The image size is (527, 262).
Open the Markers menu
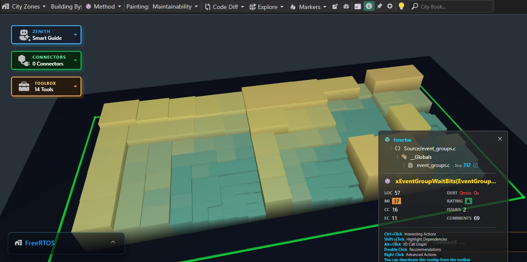pos(308,6)
